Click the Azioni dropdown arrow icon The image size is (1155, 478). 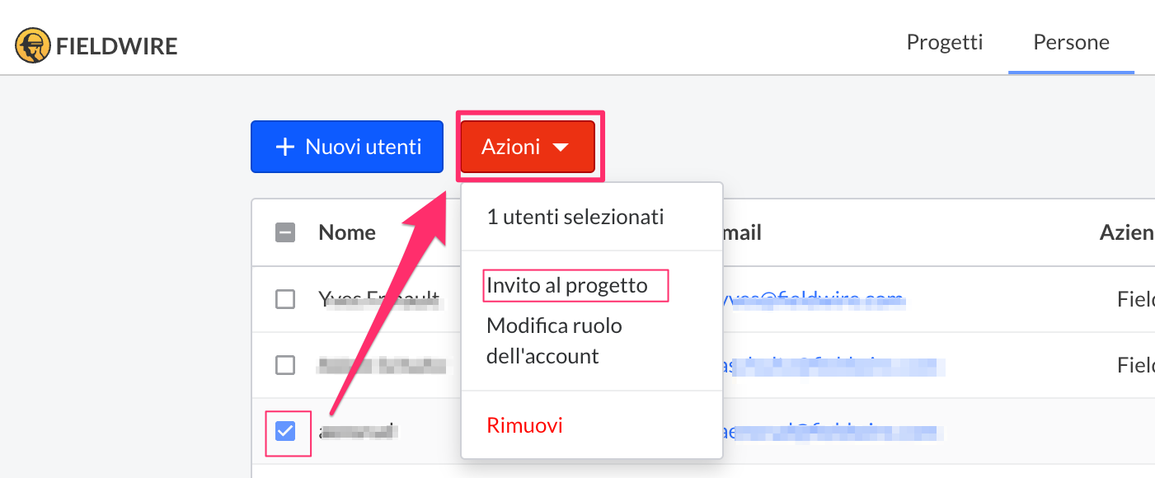(561, 148)
